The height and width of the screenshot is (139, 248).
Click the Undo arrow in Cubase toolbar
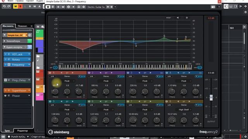click(4, 7)
